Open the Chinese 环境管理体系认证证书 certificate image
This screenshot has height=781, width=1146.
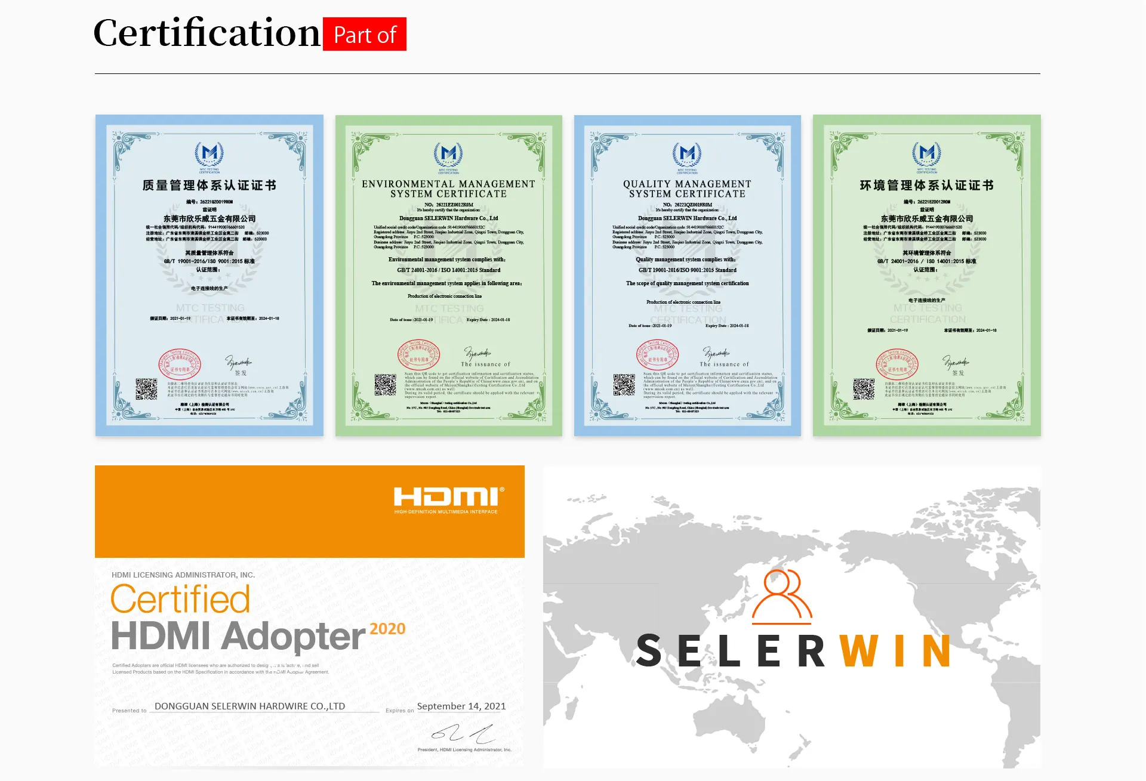(927, 275)
